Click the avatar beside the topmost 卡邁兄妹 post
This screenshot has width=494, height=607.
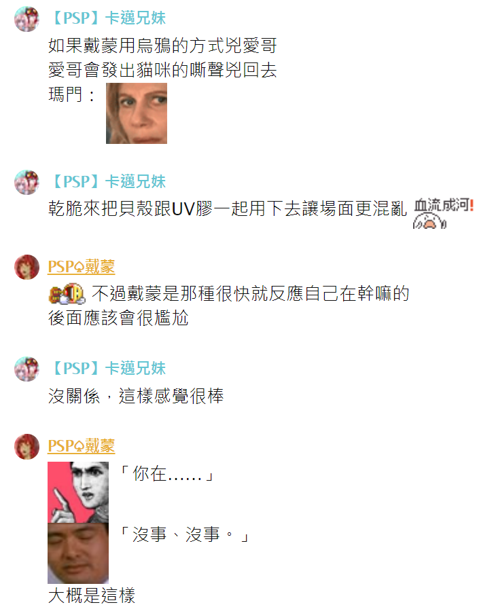tap(27, 19)
